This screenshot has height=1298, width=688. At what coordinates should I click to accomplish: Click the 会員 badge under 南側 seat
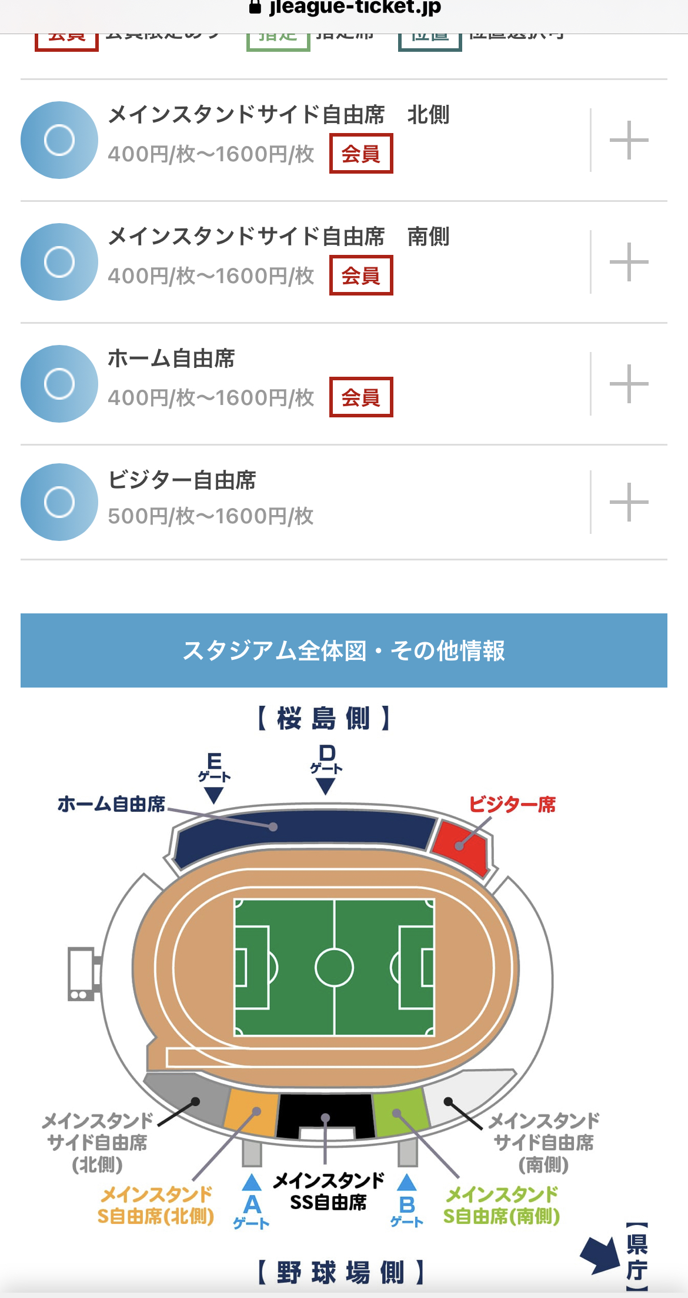click(x=361, y=275)
